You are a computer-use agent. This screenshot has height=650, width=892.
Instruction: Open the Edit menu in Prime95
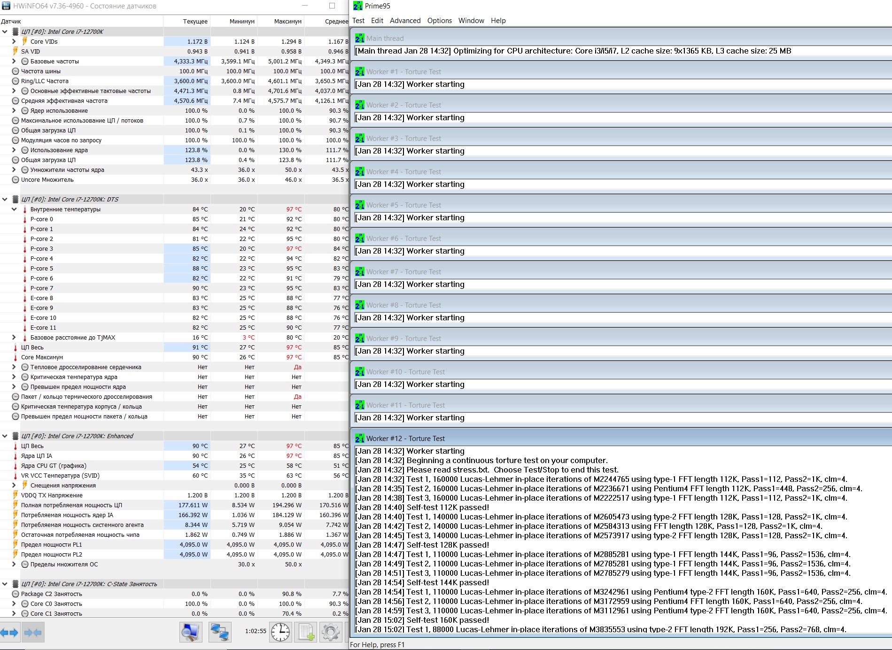(x=377, y=21)
